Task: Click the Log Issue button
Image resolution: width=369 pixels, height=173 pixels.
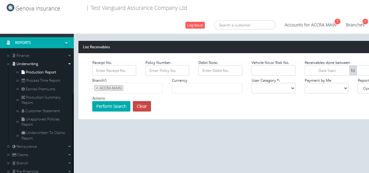Action: click(195, 25)
